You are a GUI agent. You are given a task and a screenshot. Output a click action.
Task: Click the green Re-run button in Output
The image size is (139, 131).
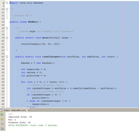coord(2,114)
